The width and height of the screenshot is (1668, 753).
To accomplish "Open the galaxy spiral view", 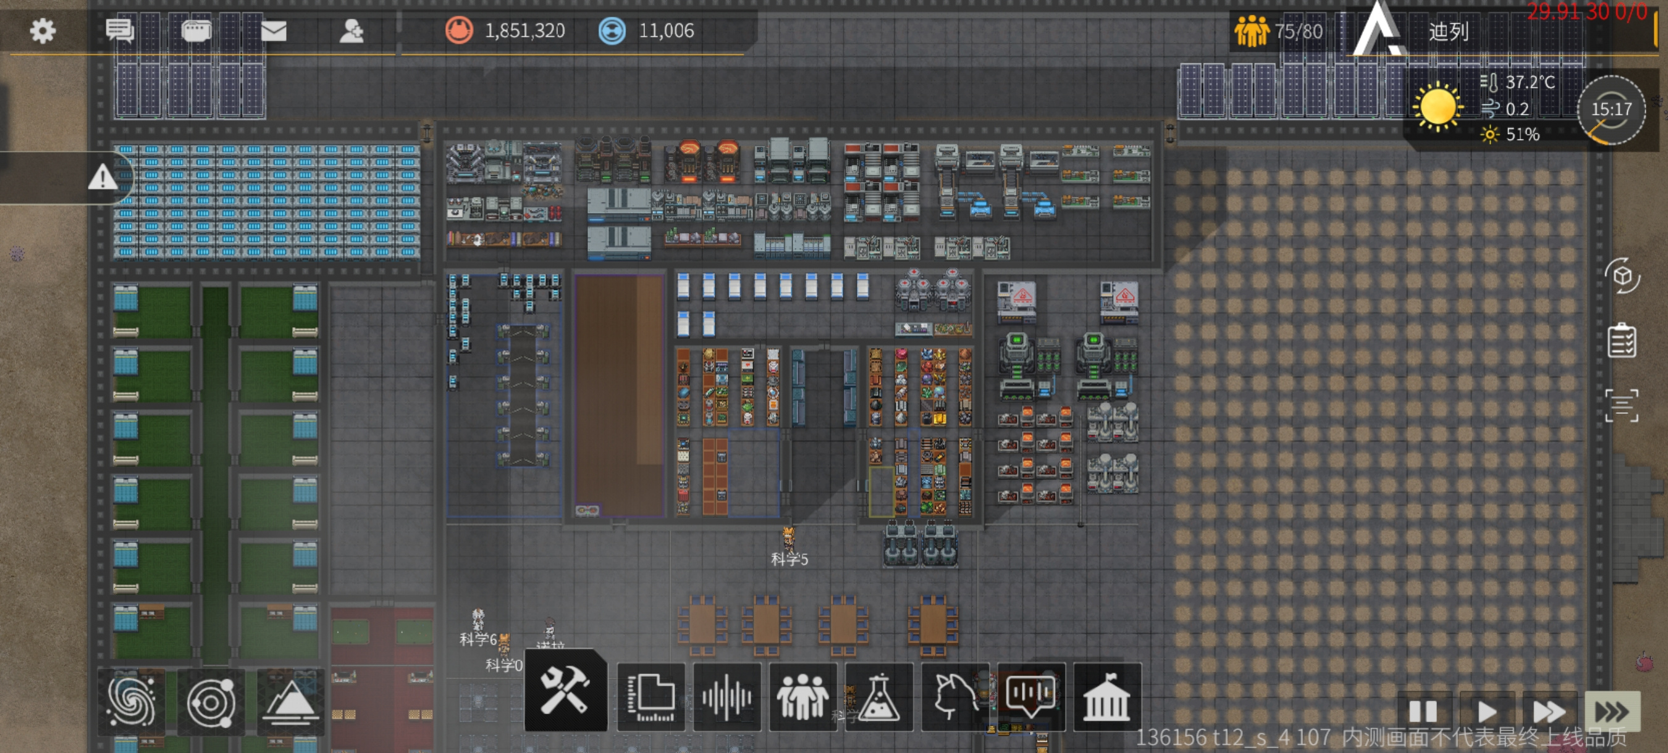I will (132, 701).
